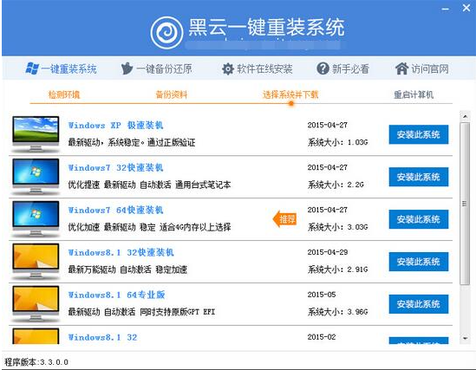
Task: Click the Windows8.1 32快速装机 monitor thumbnail
Action: [x=36, y=262]
